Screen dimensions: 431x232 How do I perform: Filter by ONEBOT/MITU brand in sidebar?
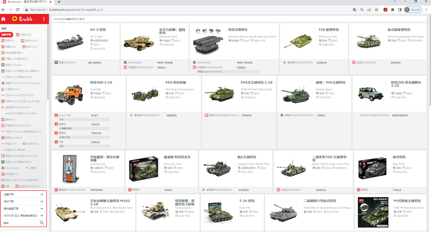point(19,113)
